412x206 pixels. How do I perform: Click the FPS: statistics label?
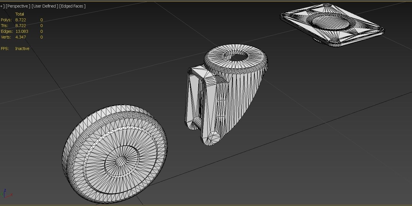point(5,49)
